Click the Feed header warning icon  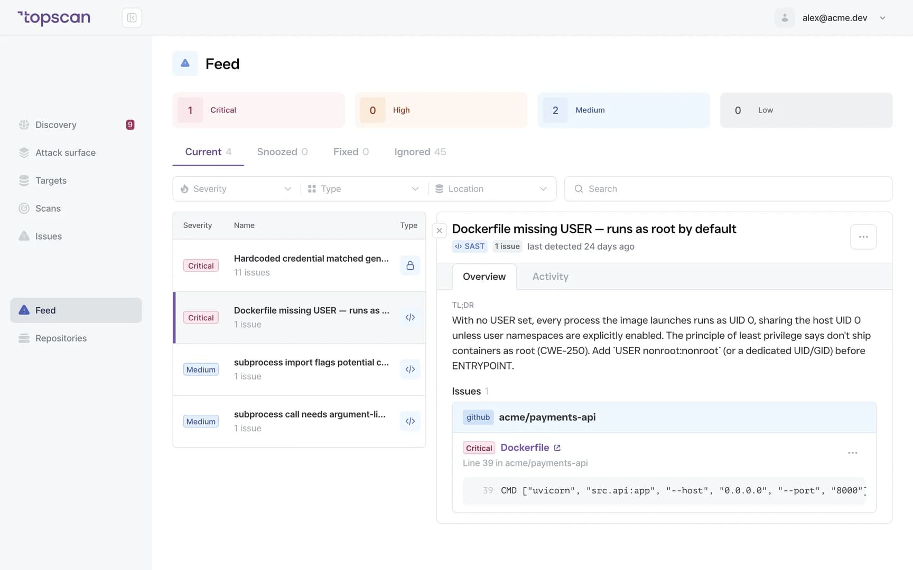pyautogui.click(x=185, y=63)
